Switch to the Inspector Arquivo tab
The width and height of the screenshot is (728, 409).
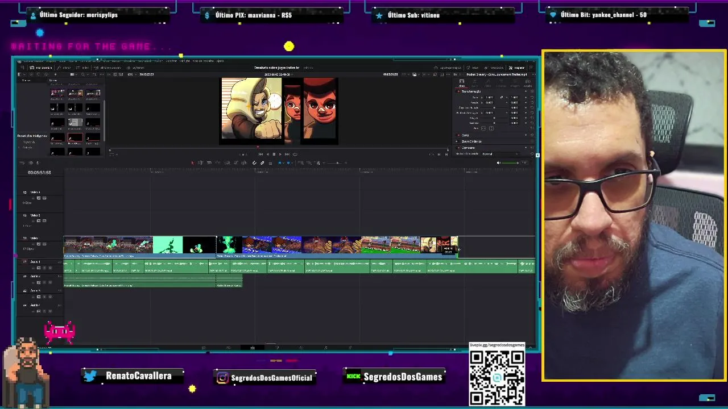[x=527, y=83]
